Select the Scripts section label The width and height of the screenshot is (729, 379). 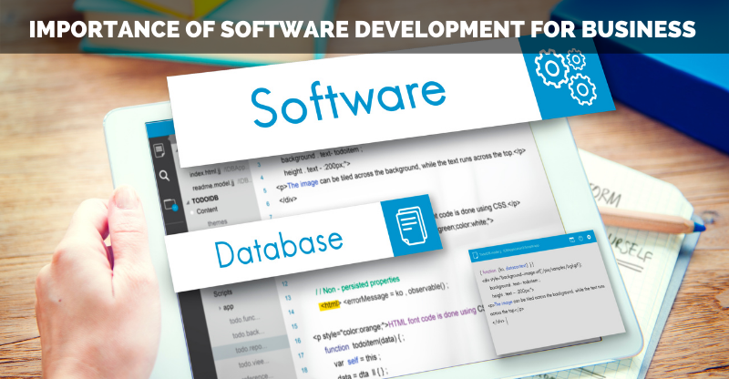222,293
